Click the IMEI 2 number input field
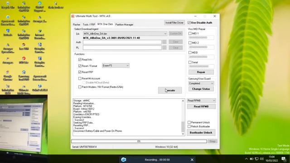Screen dimensions: 290x163 (x=201, y=47)
